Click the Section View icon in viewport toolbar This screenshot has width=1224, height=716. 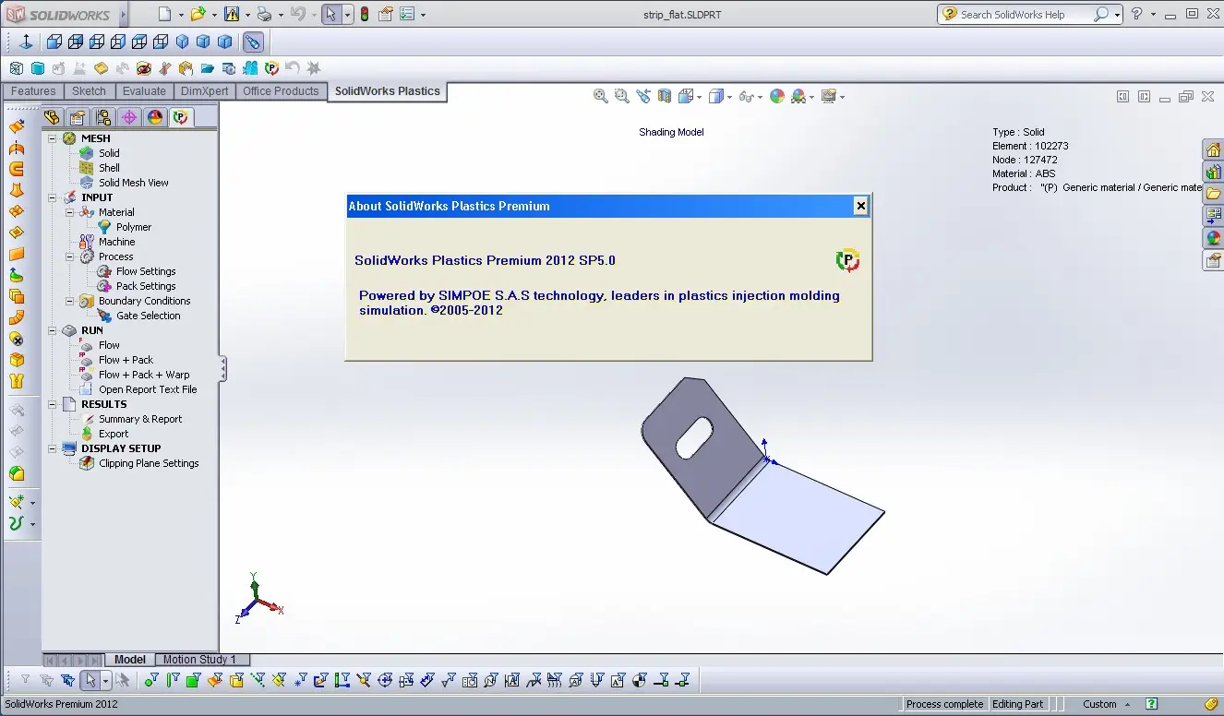click(665, 96)
